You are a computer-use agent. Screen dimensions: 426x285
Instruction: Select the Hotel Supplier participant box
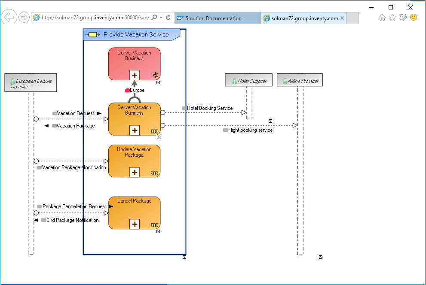248,80
